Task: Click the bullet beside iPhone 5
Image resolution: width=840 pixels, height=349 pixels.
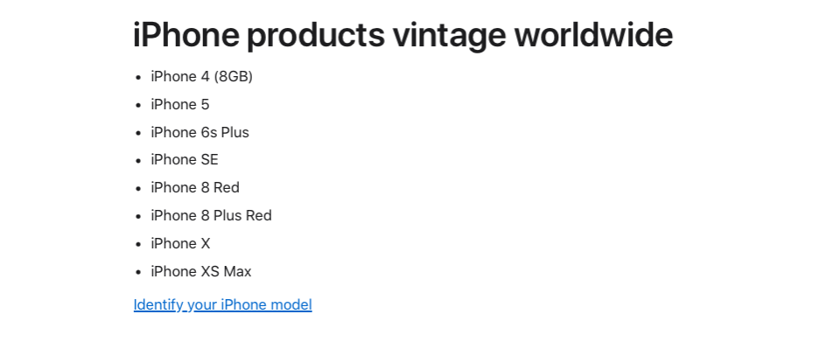Action: tap(139, 106)
